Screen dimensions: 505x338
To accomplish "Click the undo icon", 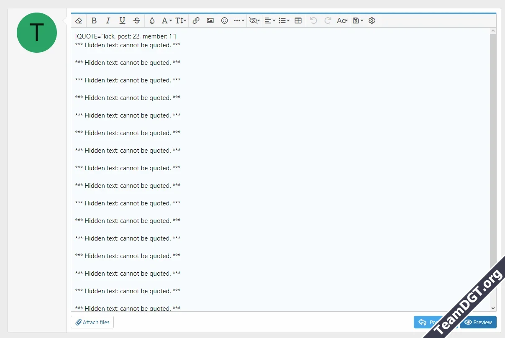I will point(313,20).
